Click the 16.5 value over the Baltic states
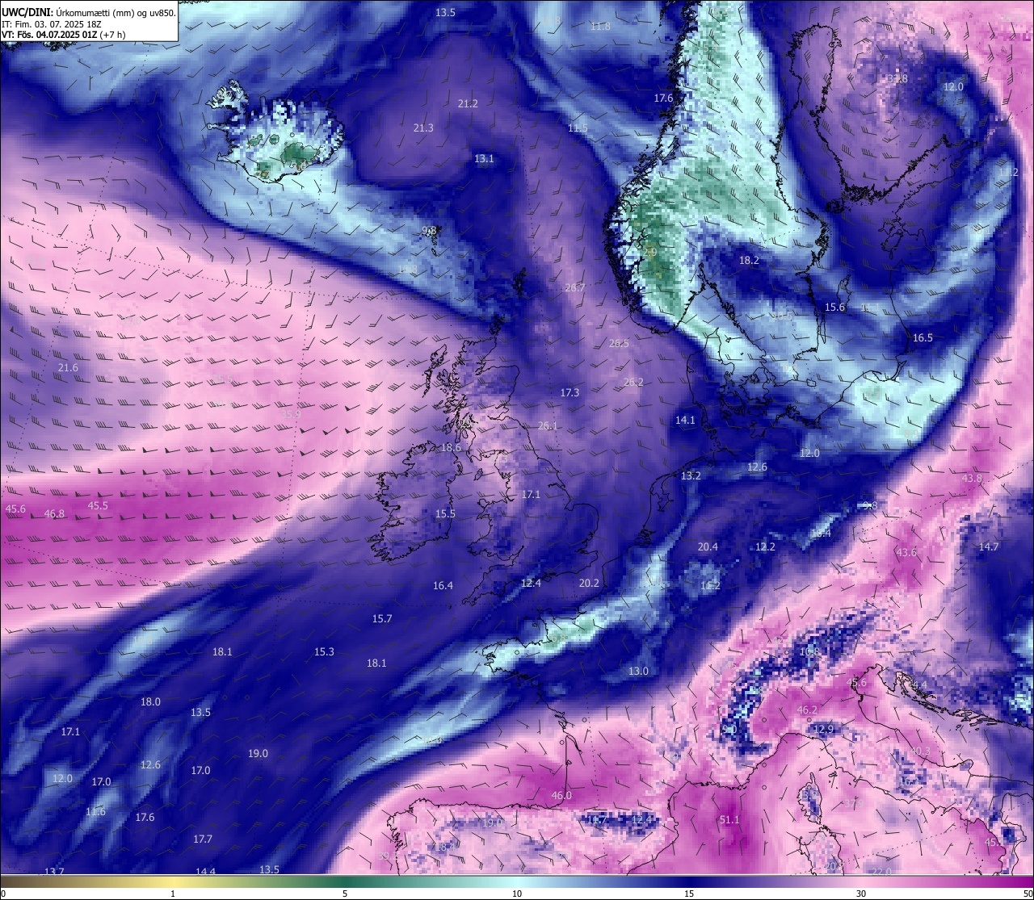This screenshot has width=1034, height=900. [x=923, y=337]
